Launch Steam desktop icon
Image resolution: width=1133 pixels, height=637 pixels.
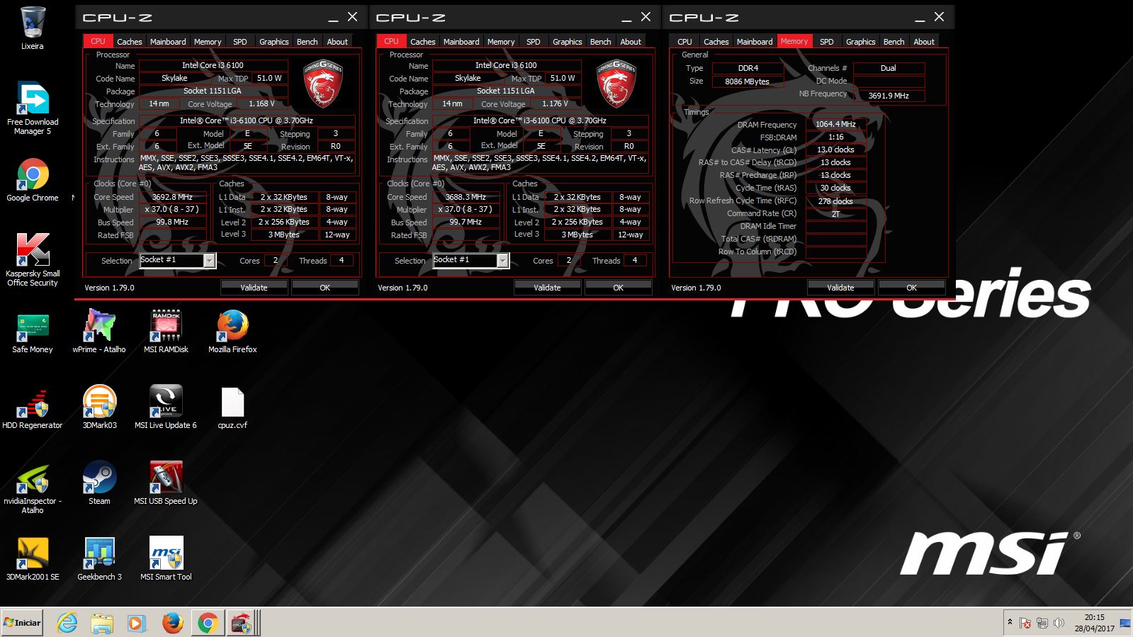tap(99, 483)
